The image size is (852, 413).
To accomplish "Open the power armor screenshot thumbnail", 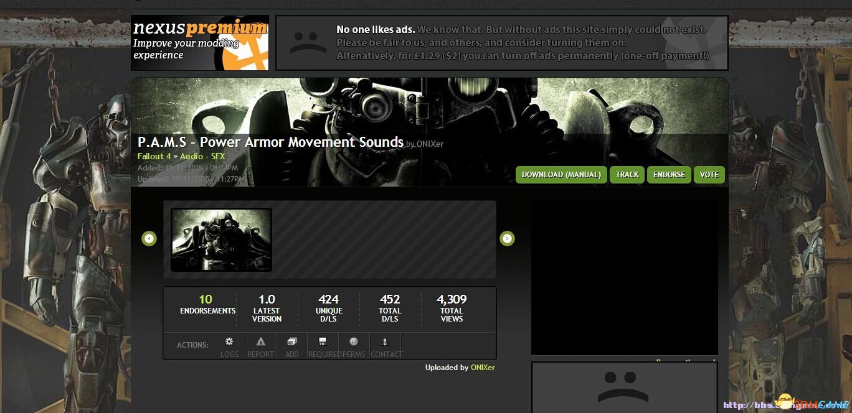I will [x=221, y=239].
